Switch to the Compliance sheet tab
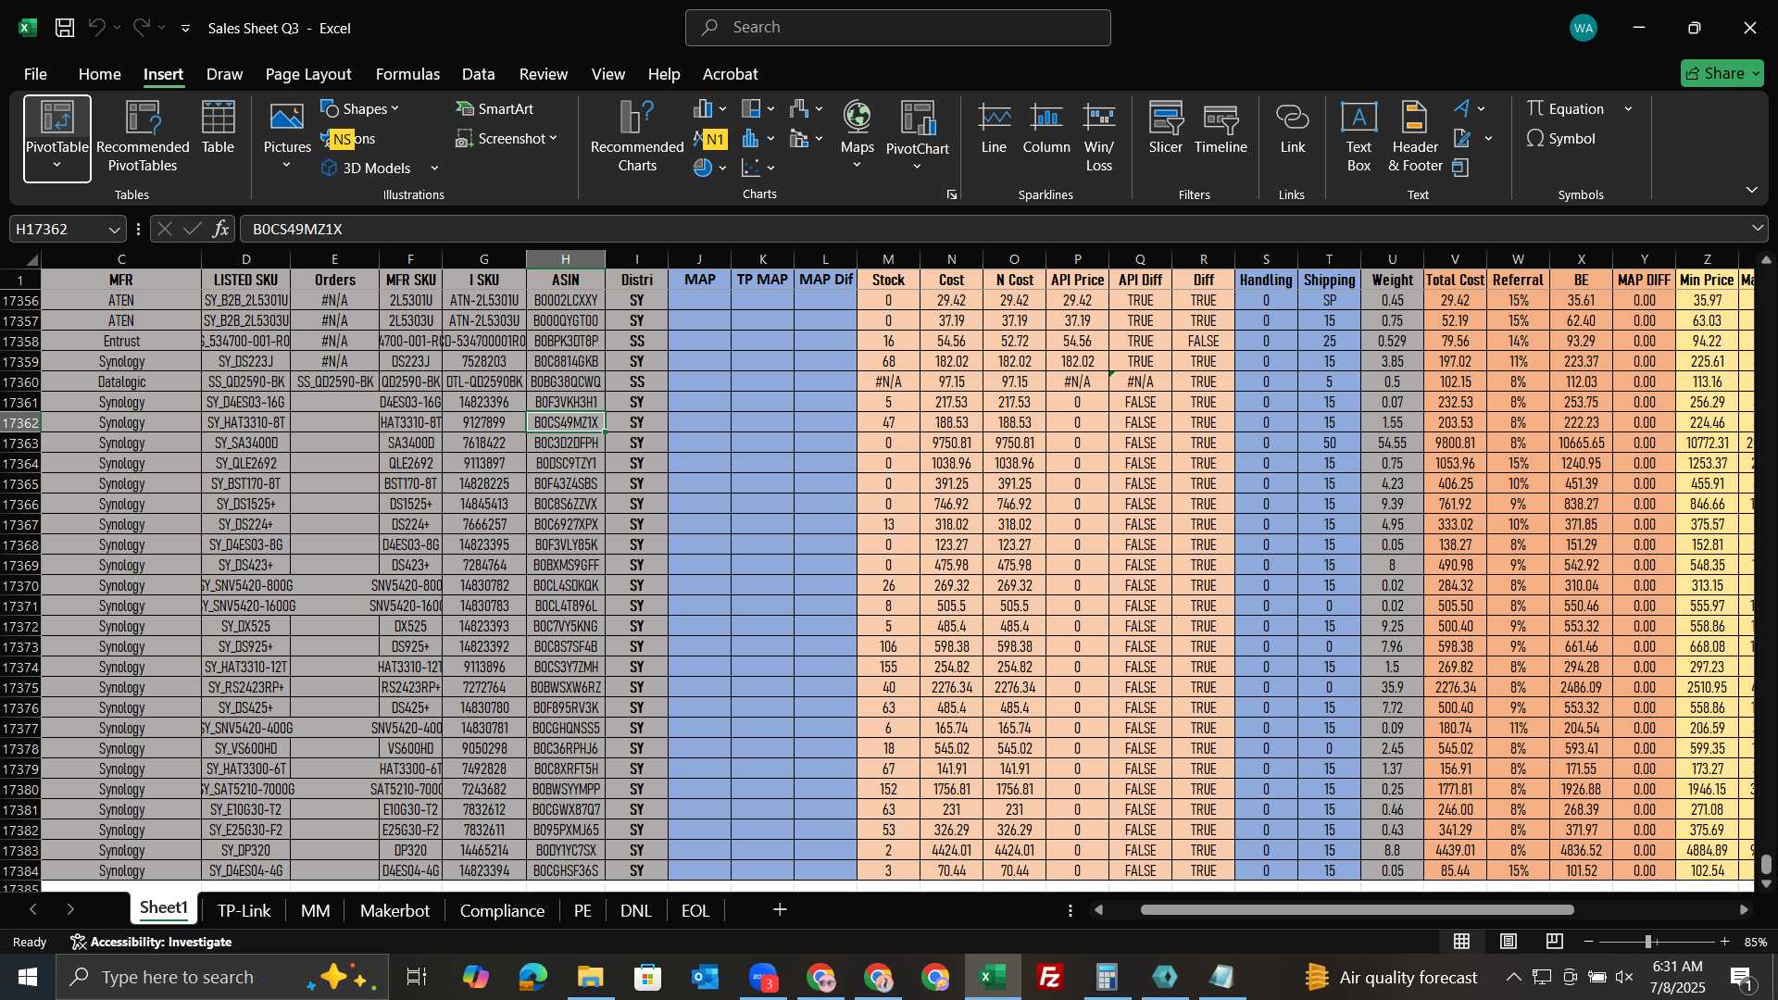The height and width of the screenshot is (1000, 1778). point(502,910)
